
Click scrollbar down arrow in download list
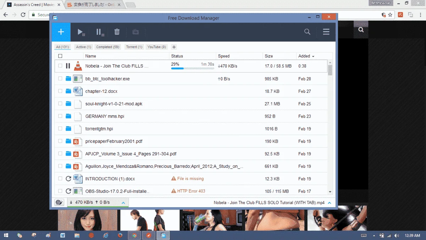point(330,192)
